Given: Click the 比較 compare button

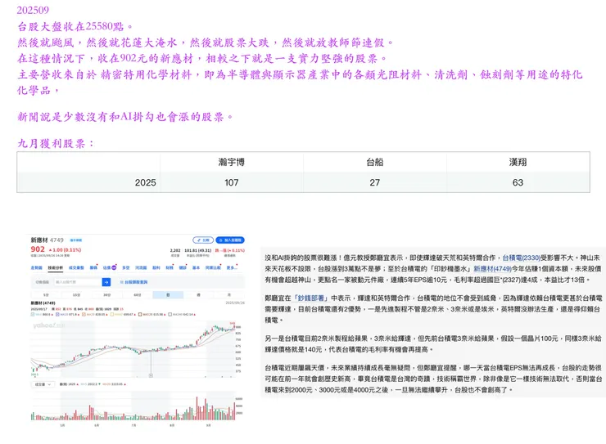Looking at the screenshot, I should tap(203, 240).
